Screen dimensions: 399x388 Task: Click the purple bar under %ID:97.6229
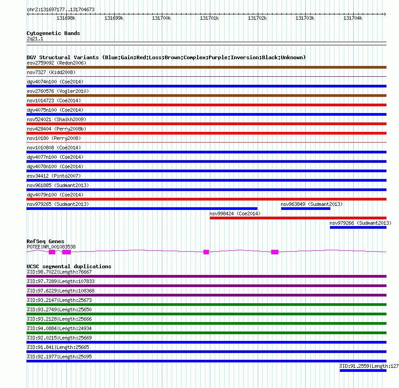point(206,295)
